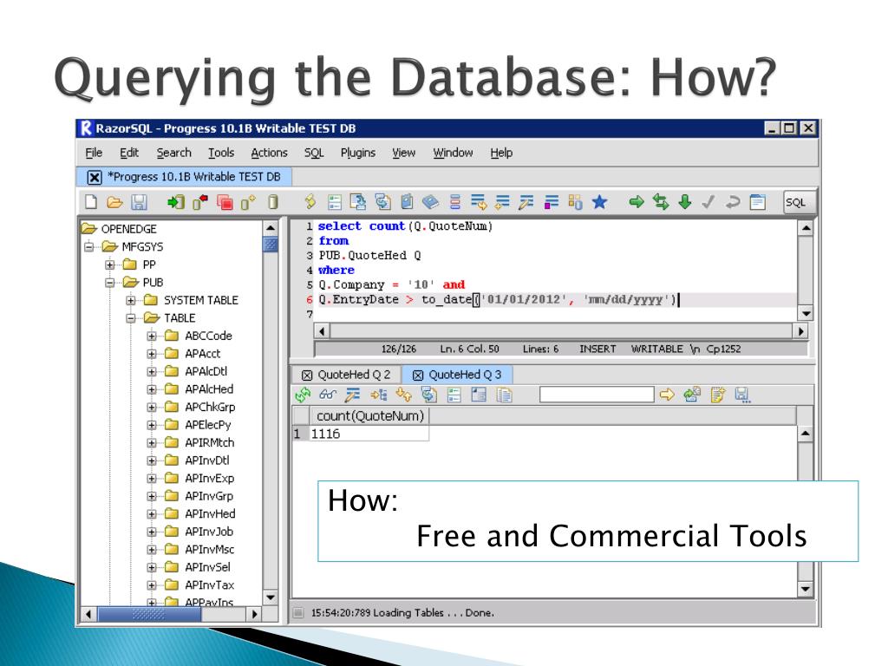Click the blue star icon in toolbar
Image resolution: width=888 pixels, height=666 pixels.
pyautogui.click(x=598, y=202)
